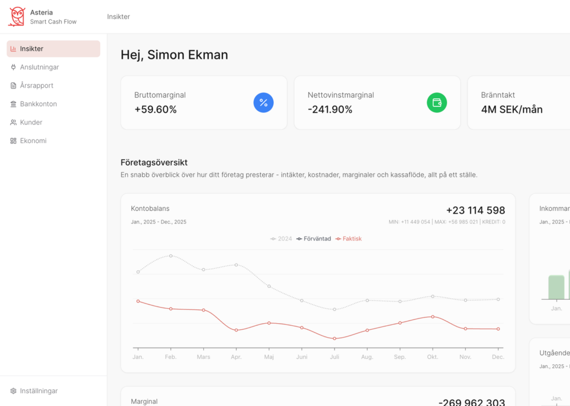Click the Kontobalans date range Jan.–Dec. 2025
Screen dimensions: 570x406
(159, 222)
